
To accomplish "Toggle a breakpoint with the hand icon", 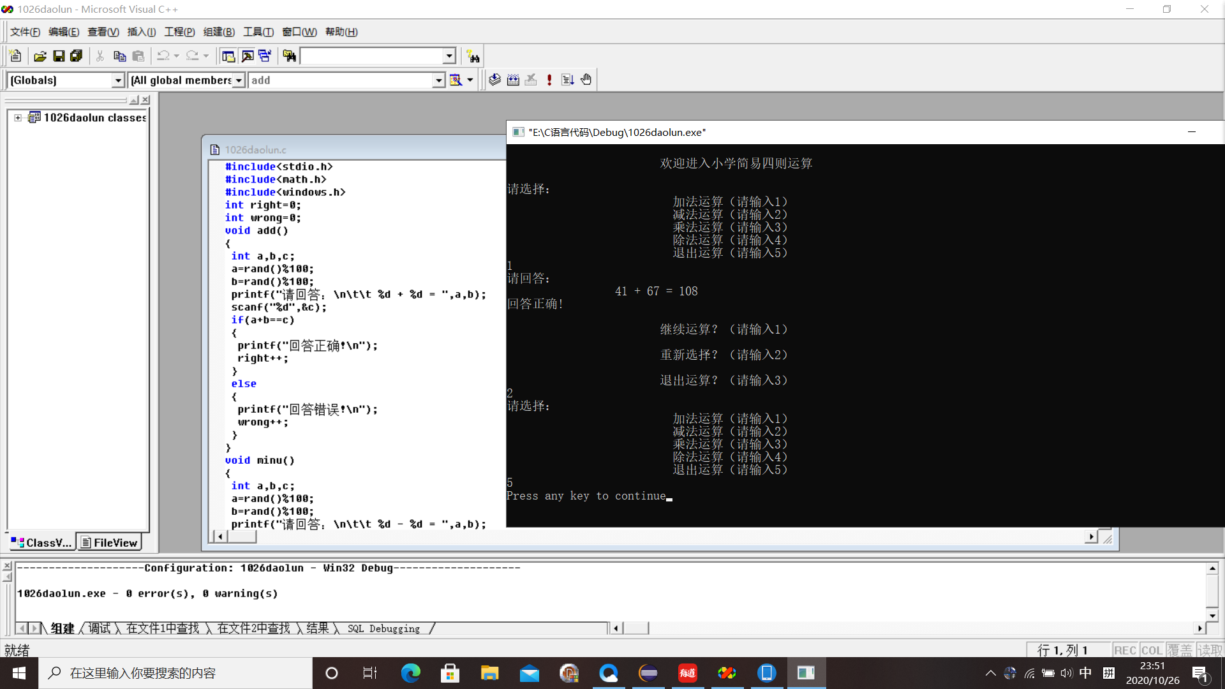I will click(x=586, y=80).
